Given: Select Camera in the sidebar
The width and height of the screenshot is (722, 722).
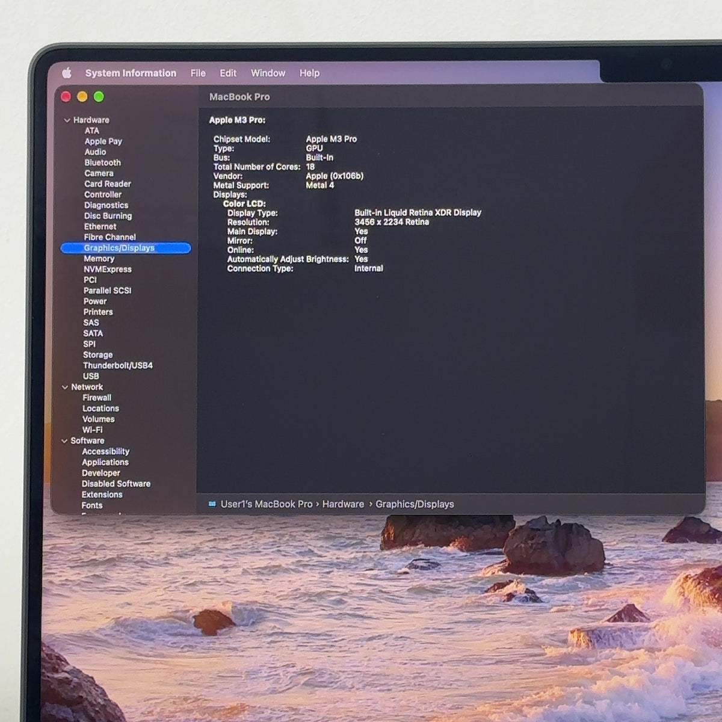Looking at the screenshot, I should [99, 173].
